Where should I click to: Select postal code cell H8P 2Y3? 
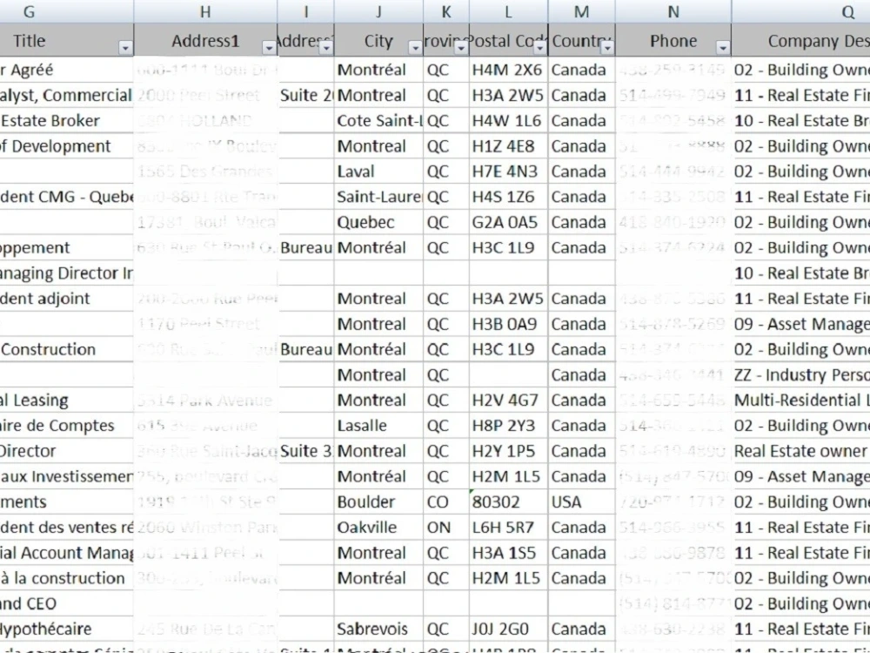(509, 426)
